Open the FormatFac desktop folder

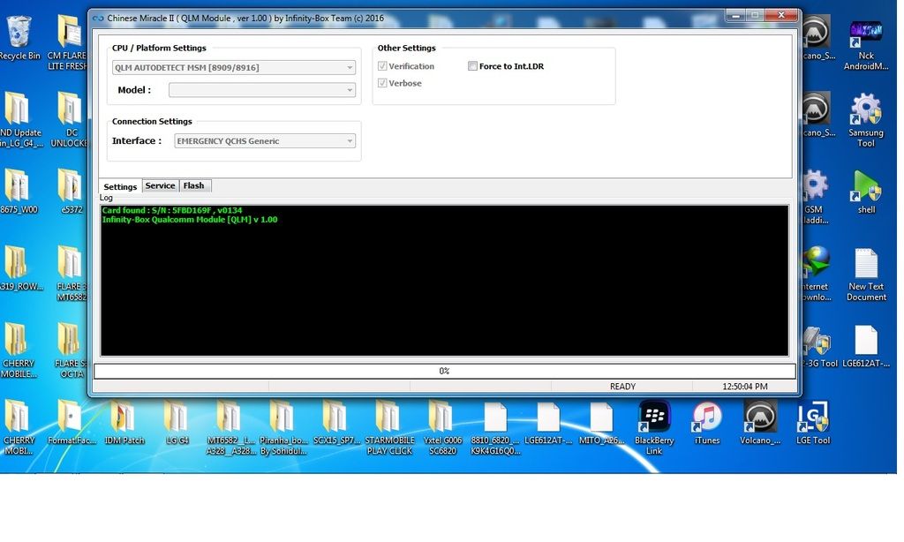point(72,422)
